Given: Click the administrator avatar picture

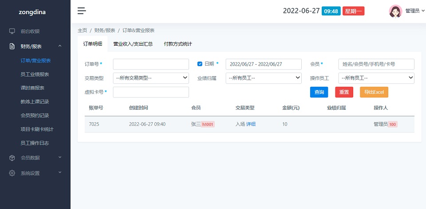Looking at the screenshot, I should tap(395, 11).
